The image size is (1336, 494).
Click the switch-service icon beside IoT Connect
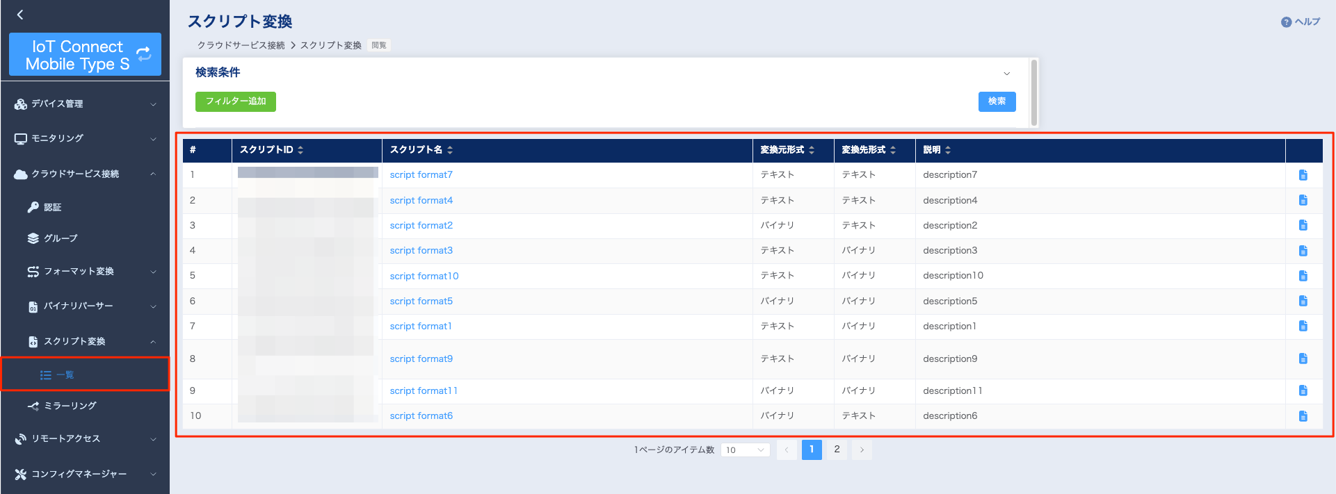pyautogui.click(x=144, y=53)
